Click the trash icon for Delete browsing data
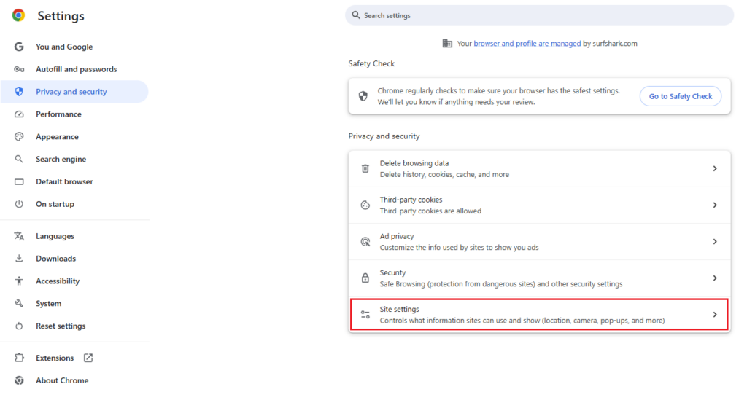 365,168
